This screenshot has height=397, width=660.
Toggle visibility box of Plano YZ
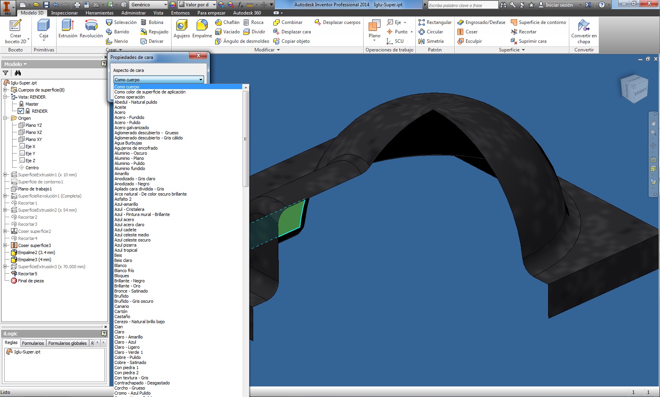22,125
